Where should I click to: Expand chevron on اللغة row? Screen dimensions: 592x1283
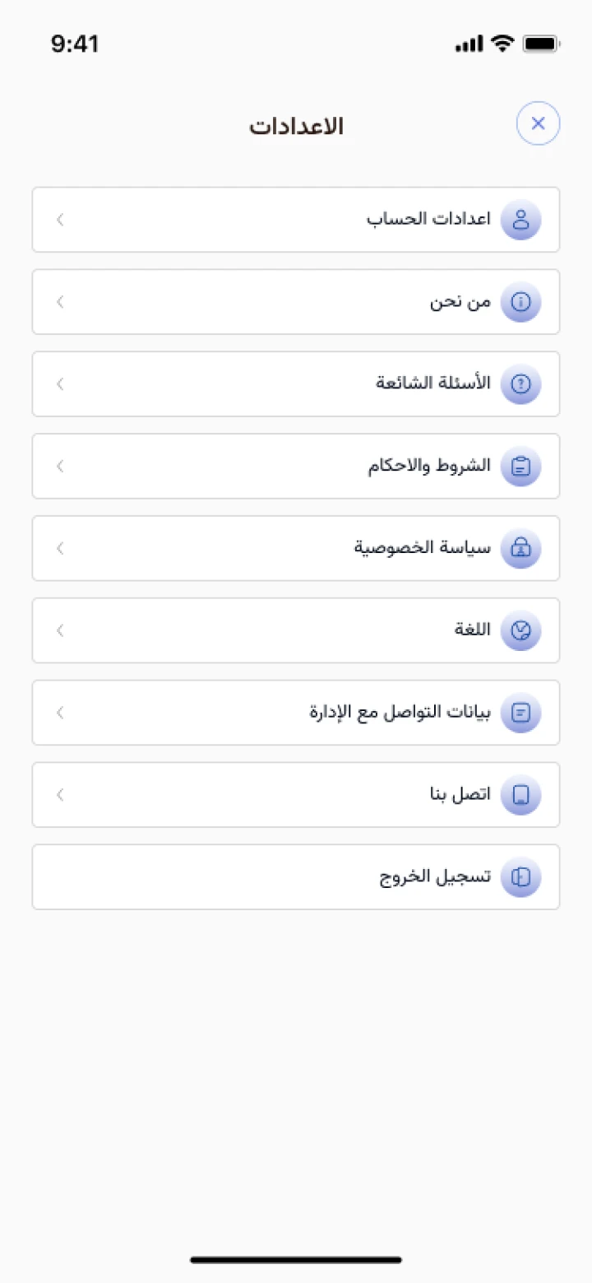[x=60, y=631]
